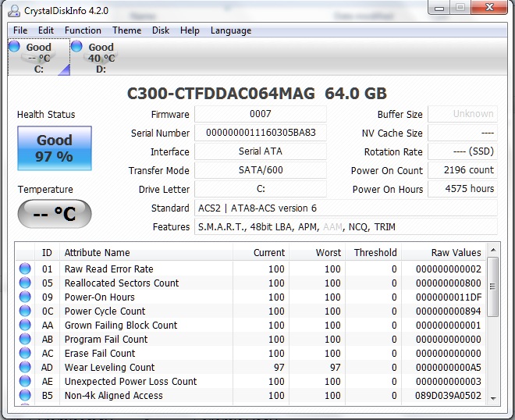The height and width of the screenshot is (420, 515).
Task: Select the Grown Failing Block Count text
Action: 121,326
